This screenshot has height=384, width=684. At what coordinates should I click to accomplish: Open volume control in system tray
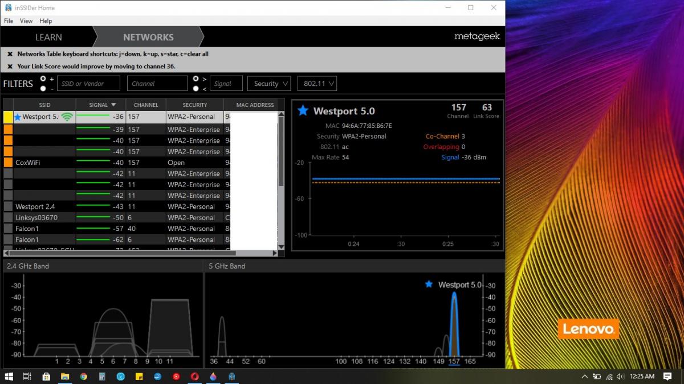[621, 376]
